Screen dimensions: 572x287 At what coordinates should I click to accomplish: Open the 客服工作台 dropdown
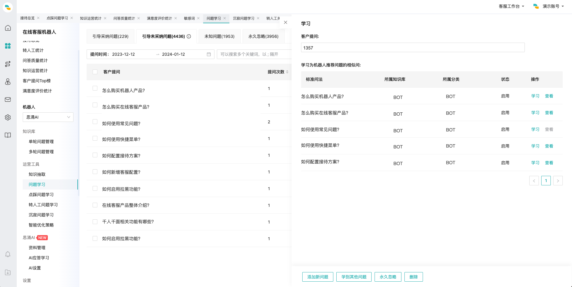pyautogui.click(x=511, y=6)
